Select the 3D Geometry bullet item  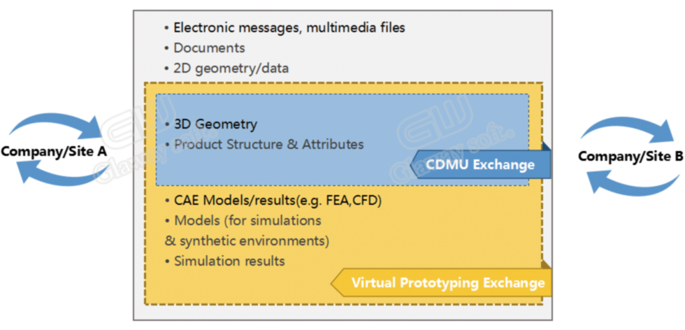[211, 124]
